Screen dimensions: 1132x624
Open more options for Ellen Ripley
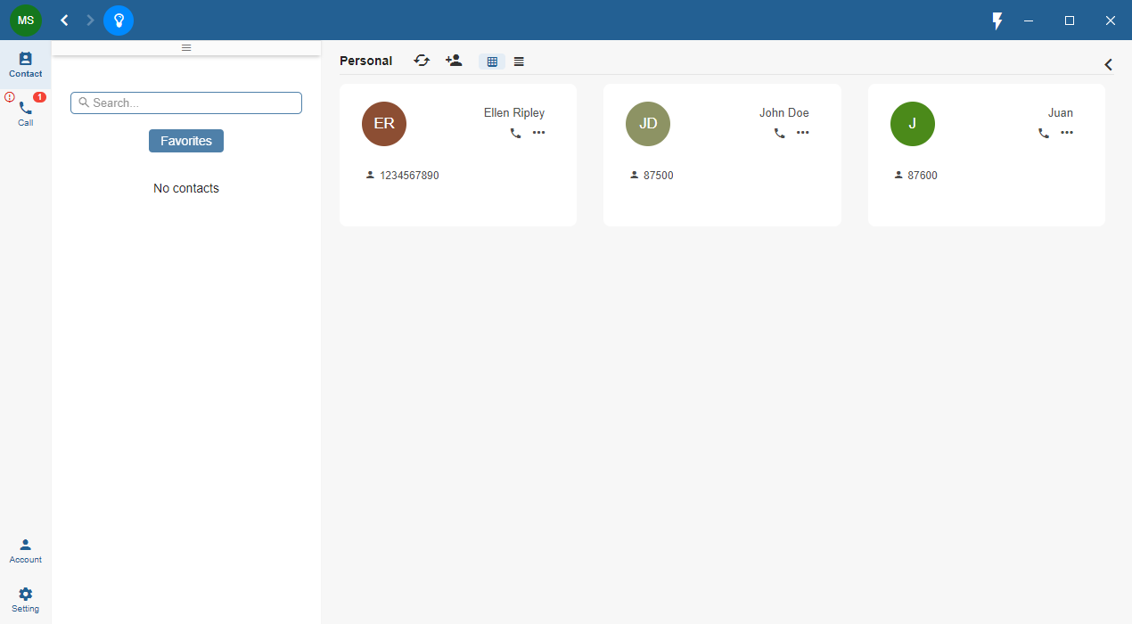click(x=538, y=132)
